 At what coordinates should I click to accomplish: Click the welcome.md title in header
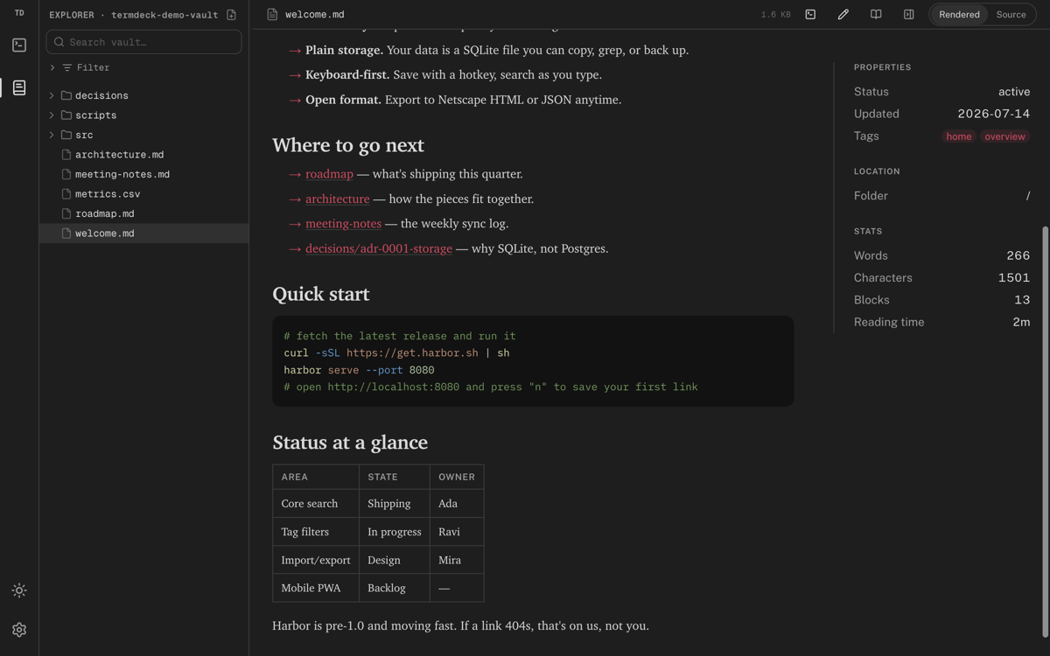pos(314,15)
